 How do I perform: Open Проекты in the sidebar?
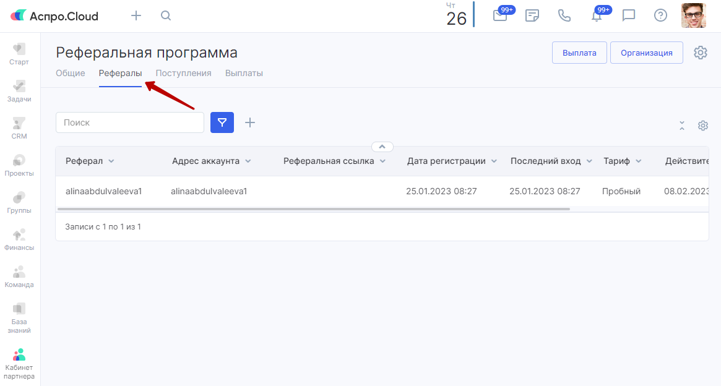pyautogui.click(x=19, y=166)
